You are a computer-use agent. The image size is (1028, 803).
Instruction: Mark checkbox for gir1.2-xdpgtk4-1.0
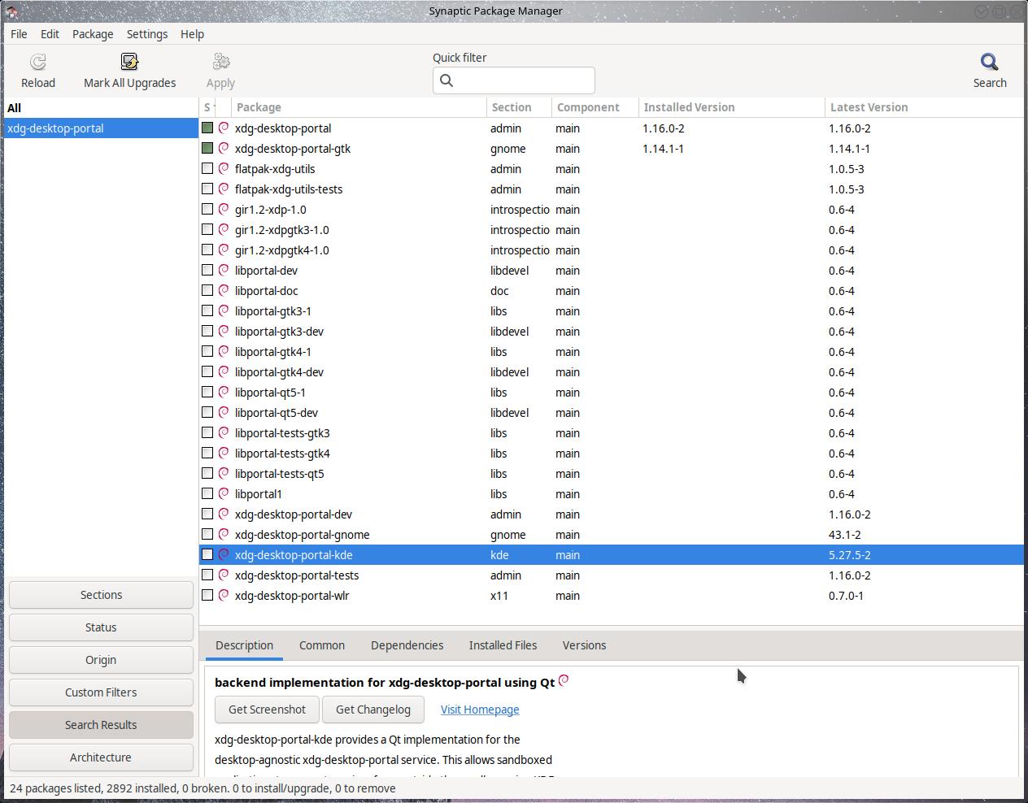coord(207,250)
